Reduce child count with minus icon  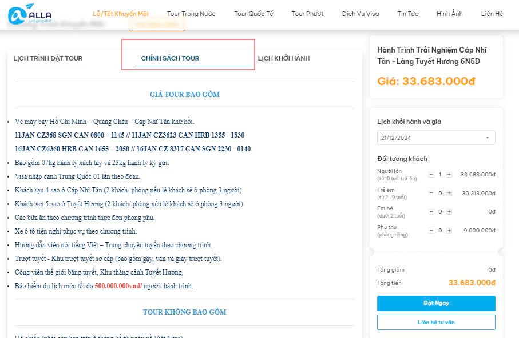pos(431,194)
